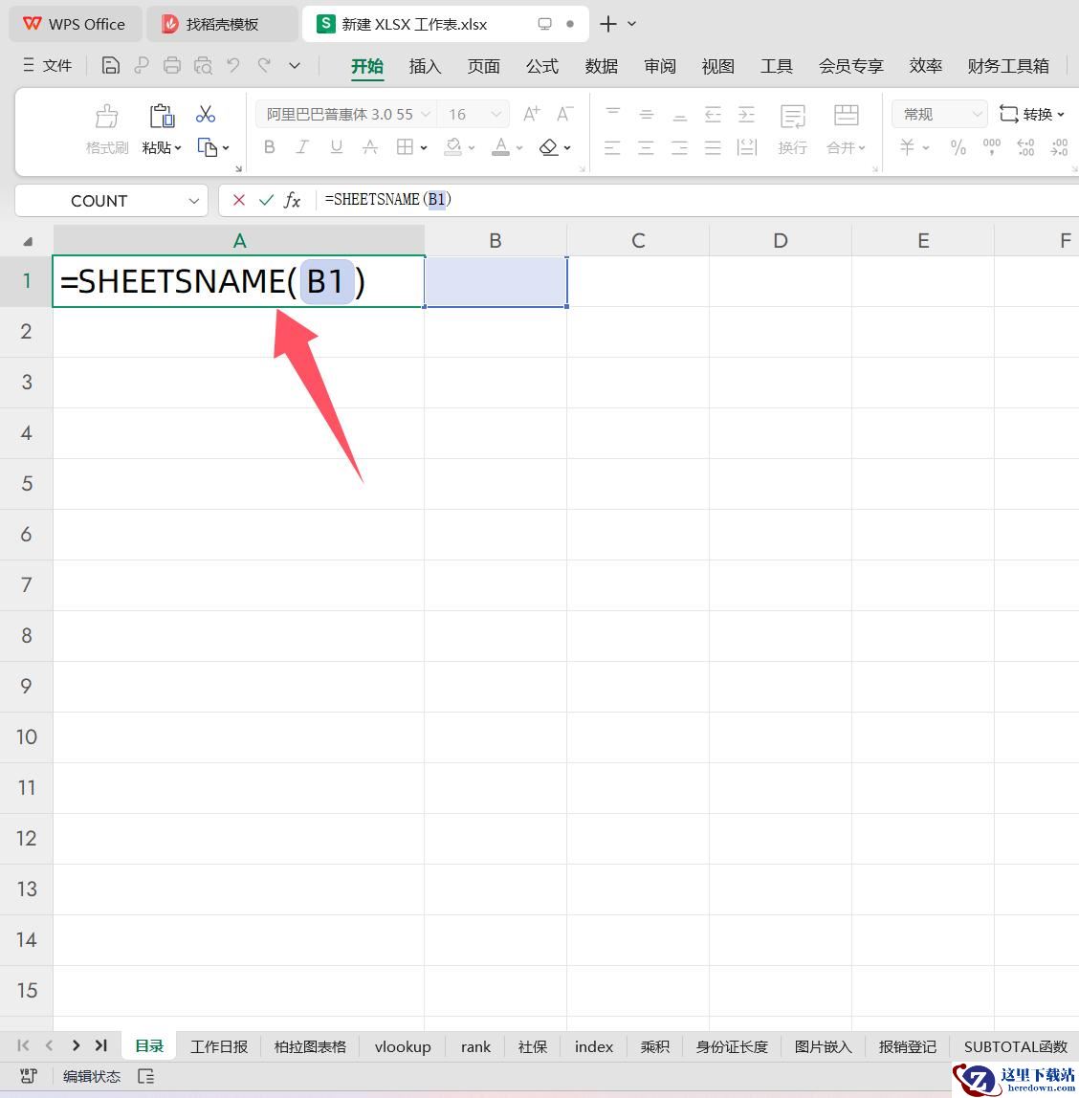Open the 文件 menu
The height and width of the screenshot is (1098, 1079).
pos(47,66)
